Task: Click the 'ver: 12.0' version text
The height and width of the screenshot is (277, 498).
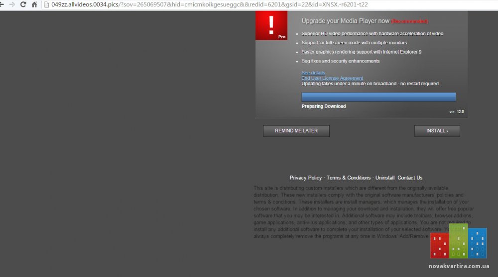Action: pyautogui.click(x=457, y=111)
